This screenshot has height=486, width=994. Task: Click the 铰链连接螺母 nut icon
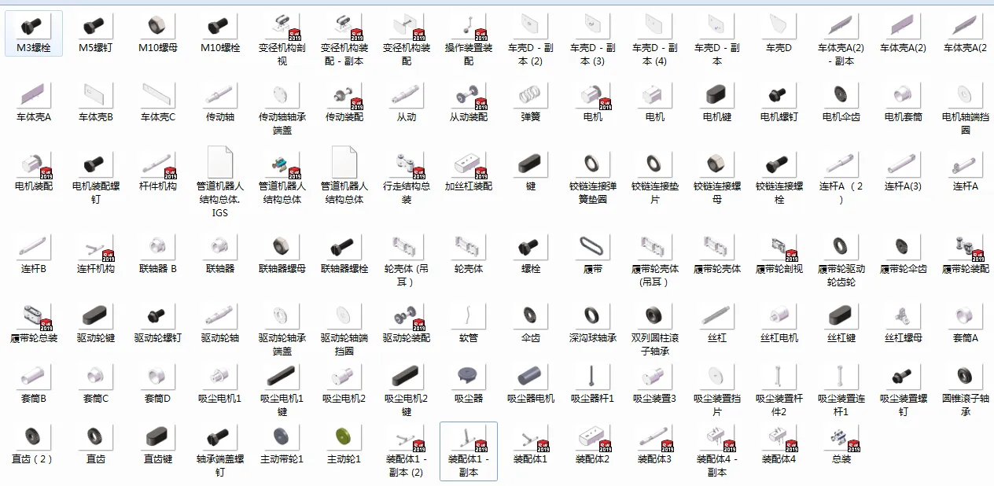coord(717,165)
